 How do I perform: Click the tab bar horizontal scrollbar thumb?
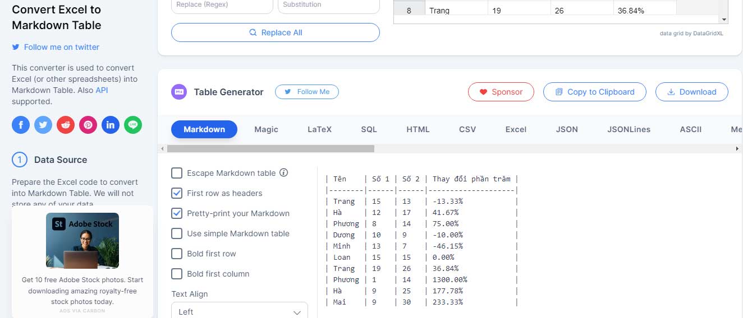coord(270,148)
